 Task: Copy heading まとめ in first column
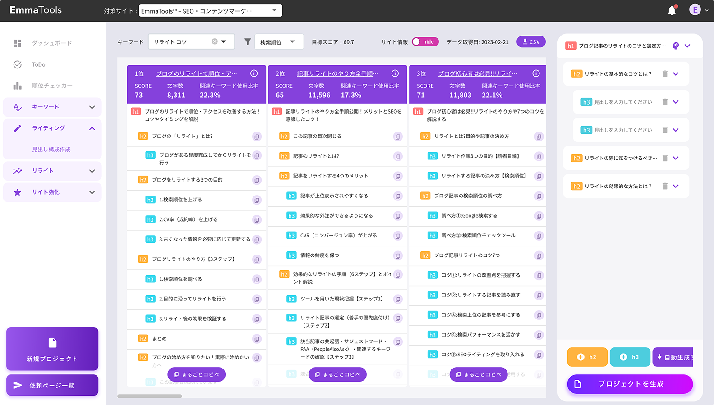point(257,339)
